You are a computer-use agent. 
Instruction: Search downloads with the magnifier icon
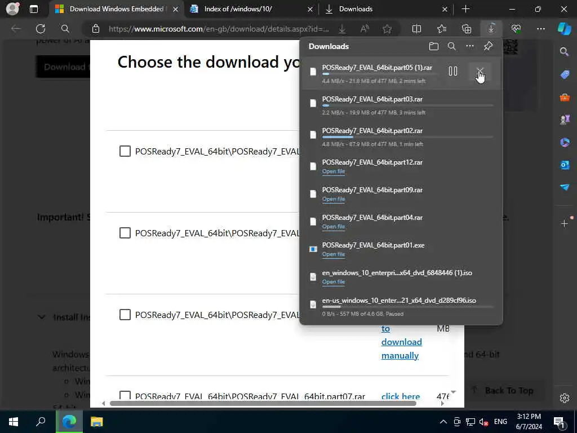point(452,46)
